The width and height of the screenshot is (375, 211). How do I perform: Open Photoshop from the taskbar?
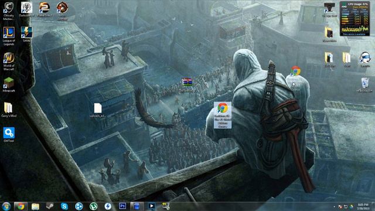(x=122, y=206)
